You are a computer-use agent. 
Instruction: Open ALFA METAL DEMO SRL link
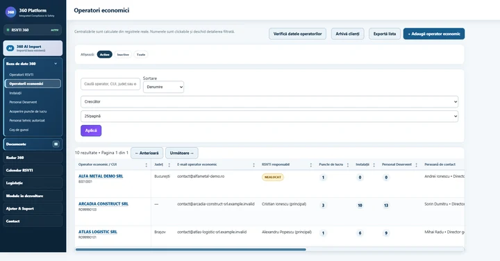101,176
